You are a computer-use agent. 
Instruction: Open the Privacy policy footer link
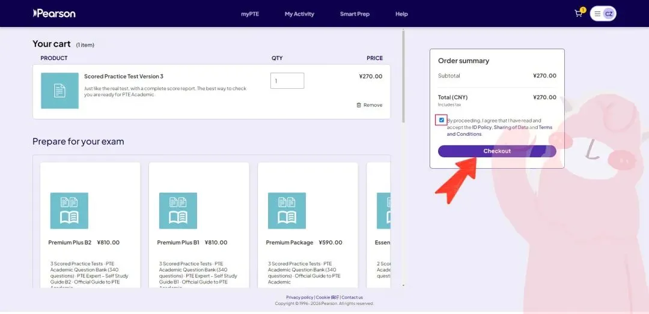click(x=300, y=297)
